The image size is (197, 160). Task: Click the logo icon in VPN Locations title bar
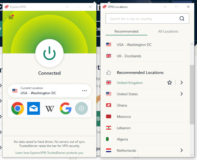[104, 7]
